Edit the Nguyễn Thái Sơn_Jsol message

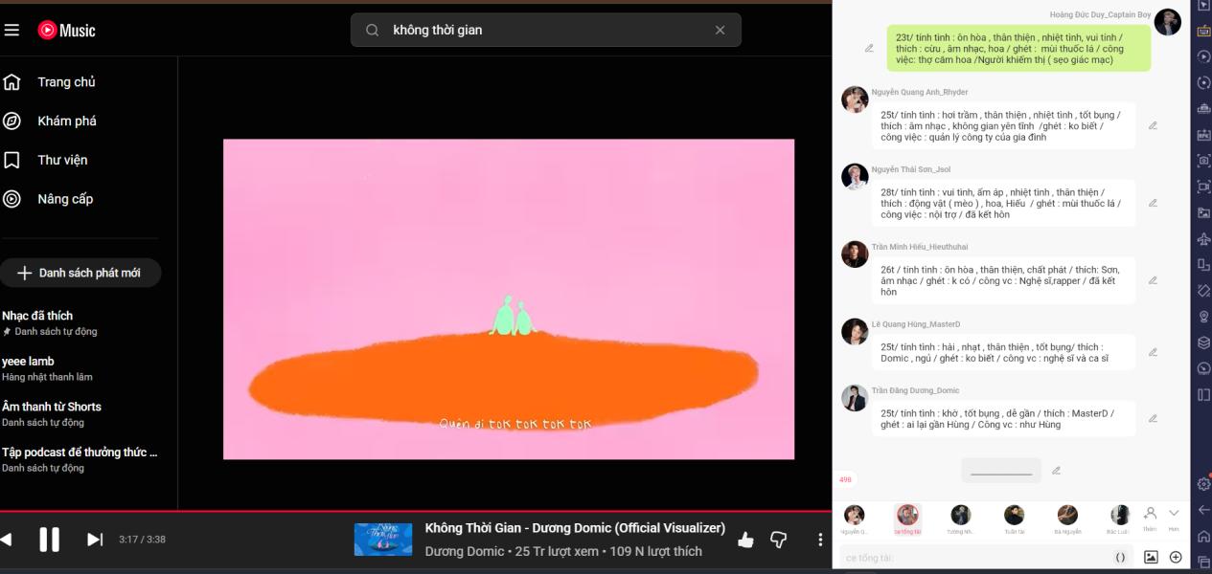click(x=1153, y=203)
